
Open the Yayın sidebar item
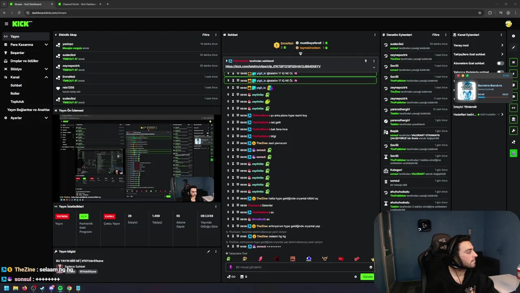coord(26,36)
